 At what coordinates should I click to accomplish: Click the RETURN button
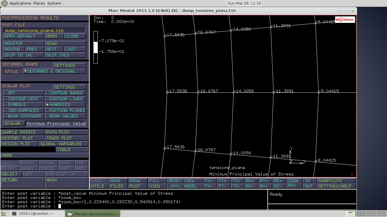tap(23, 183)
